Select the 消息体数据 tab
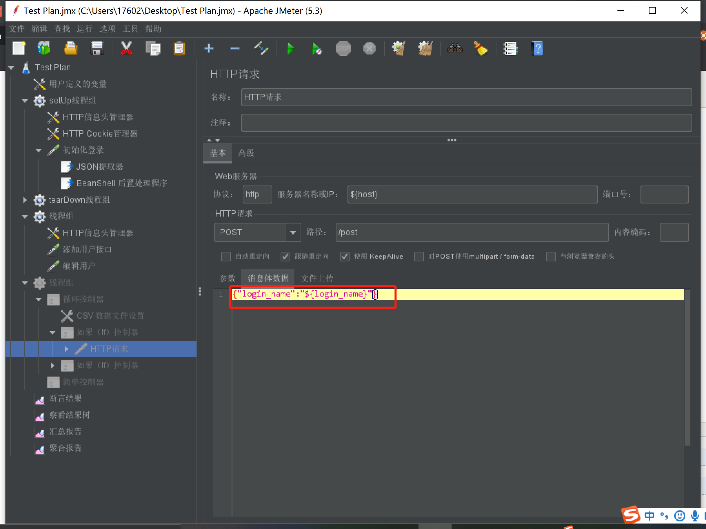 click(268, 278)
